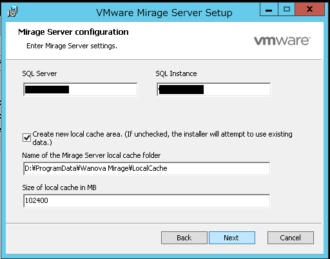
Task: Click the 'VMware Mirage Server Setup' title bar
Action: click(x=164, y=13)
